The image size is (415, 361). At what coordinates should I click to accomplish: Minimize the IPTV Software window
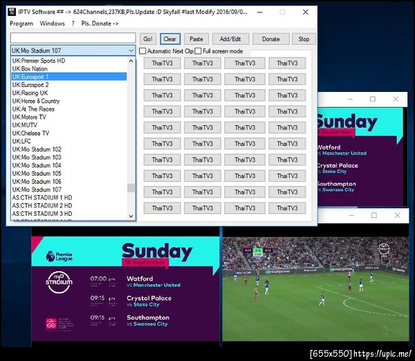(x=260, y=12)
